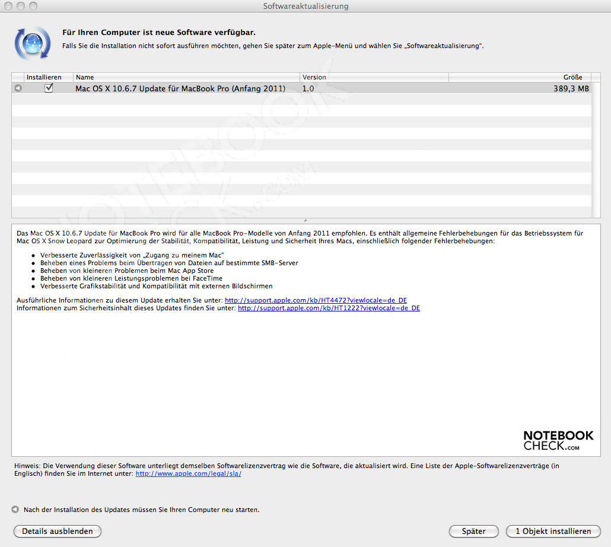The width and height of the screenshot is (611, 547).
Task: Click the version value 1.0
Action: pos(308,88)
